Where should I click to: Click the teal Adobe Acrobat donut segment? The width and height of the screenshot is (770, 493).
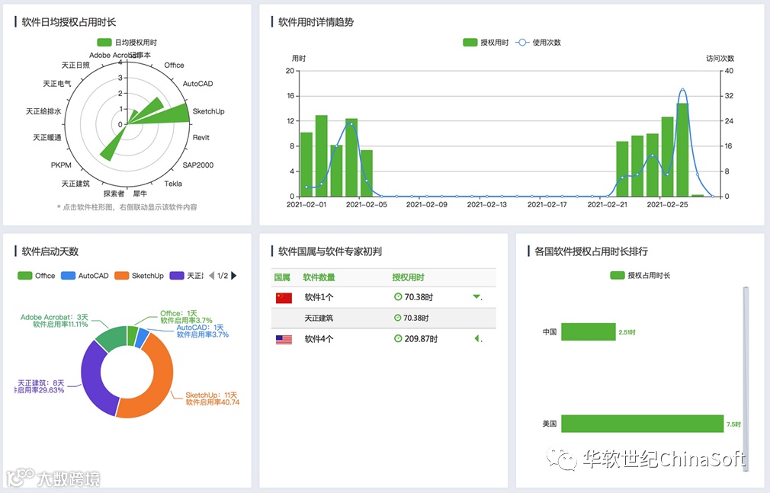click(113, 337)
